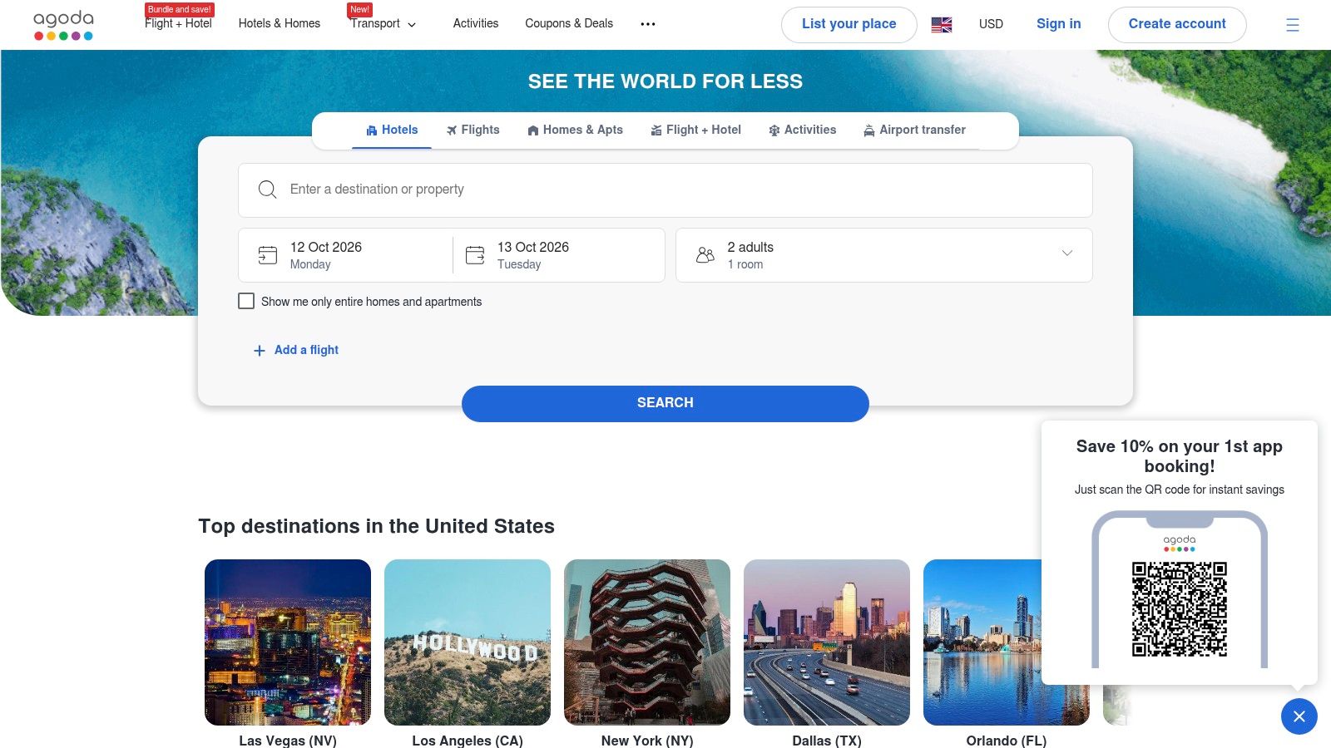Click the List your place button
Viewport: 1331px width, 748px height.
point(849,24)
